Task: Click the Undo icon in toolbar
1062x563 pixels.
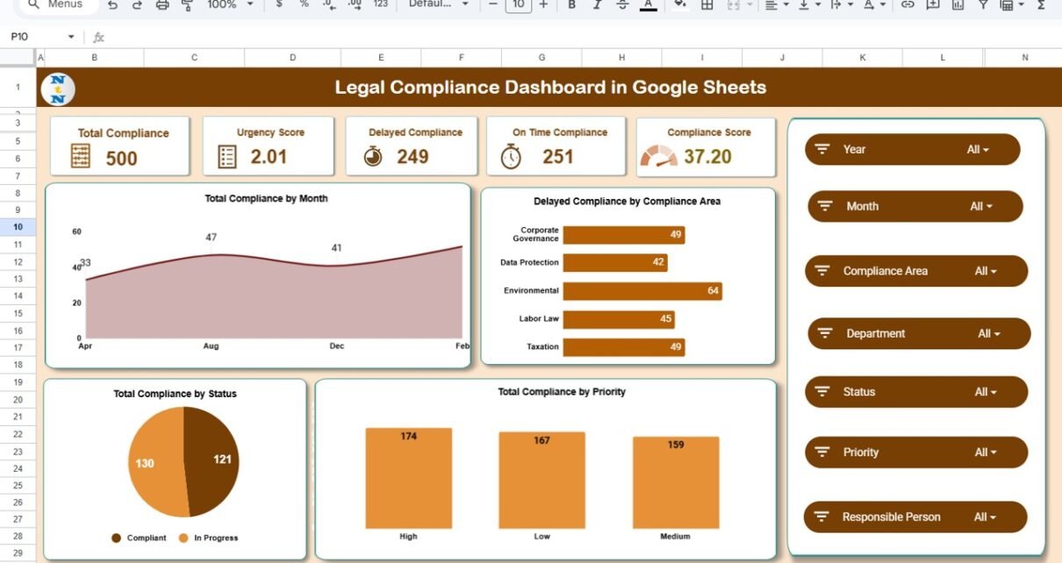Action: (x=112, y=5)
